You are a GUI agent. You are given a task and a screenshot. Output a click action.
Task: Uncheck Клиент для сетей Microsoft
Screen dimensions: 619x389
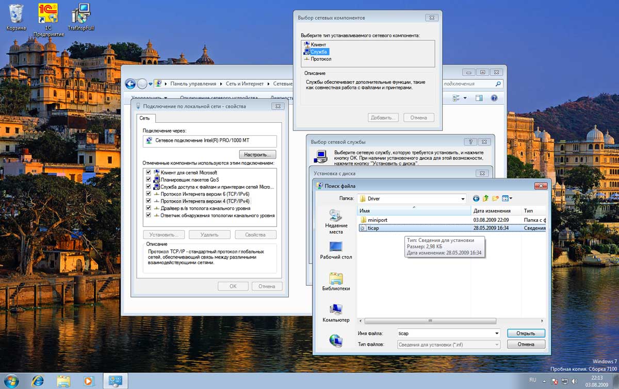tap(149, 172)
